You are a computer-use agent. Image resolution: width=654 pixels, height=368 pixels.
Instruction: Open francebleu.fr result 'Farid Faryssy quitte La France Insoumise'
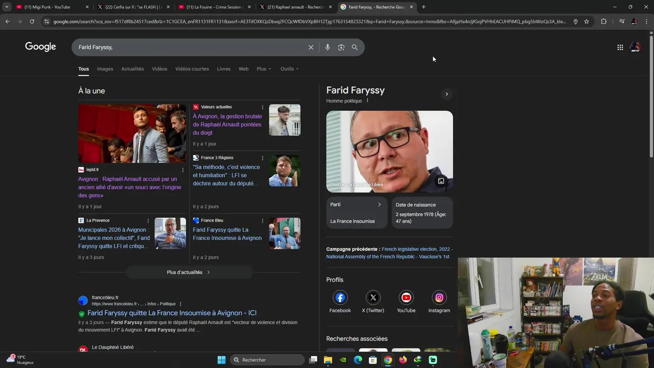[x=172, y=313]
